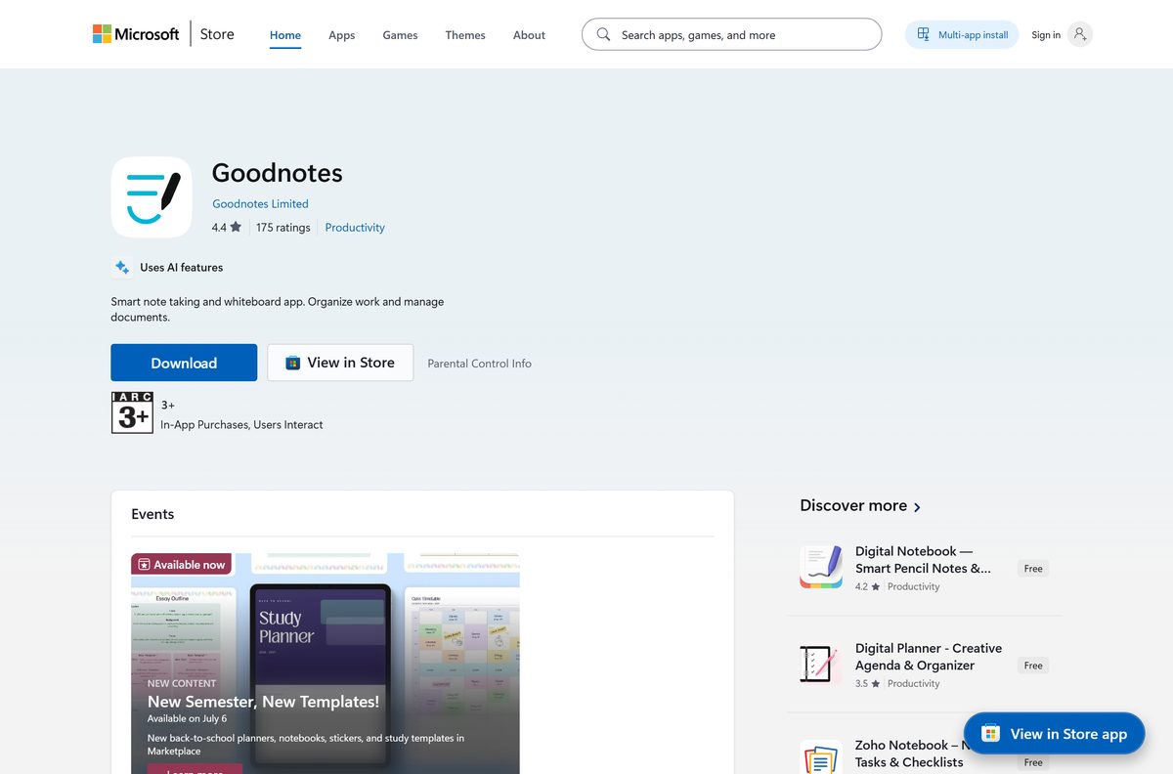Click the Digital Notebook app icon
The width and height of the screenshot is (1173, 774).
821,567
